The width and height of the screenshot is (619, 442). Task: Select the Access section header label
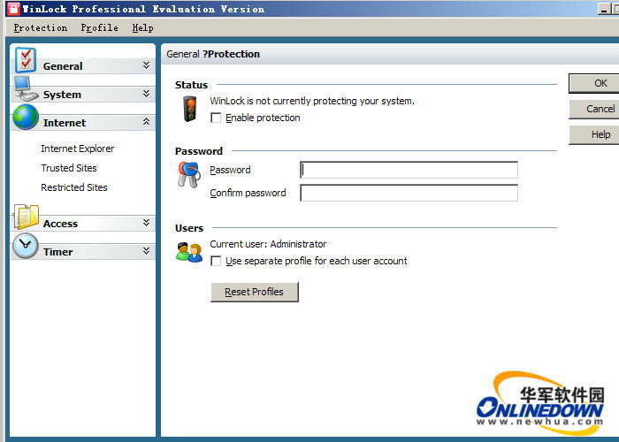tap(60, 224)
